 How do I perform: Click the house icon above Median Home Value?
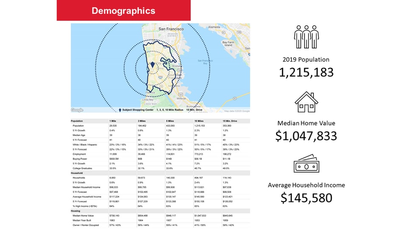point(306,102)
